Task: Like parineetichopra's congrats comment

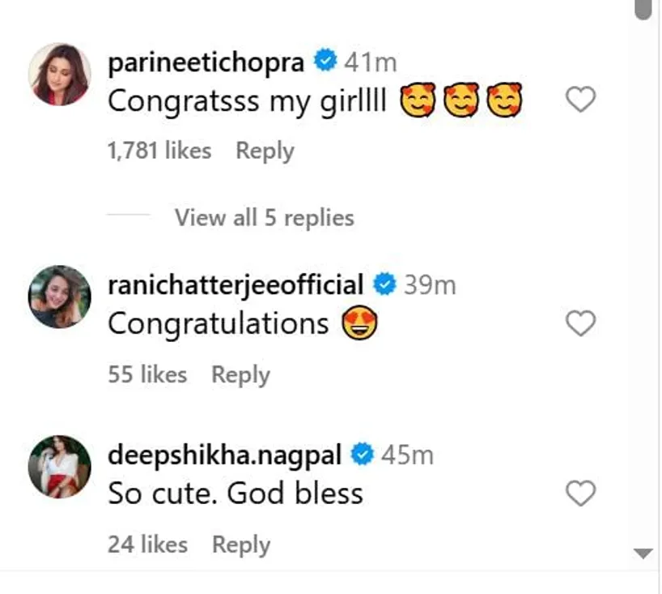Action: (x=579, y=100)
